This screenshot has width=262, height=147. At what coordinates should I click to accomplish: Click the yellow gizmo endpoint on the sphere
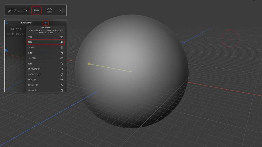89,64
